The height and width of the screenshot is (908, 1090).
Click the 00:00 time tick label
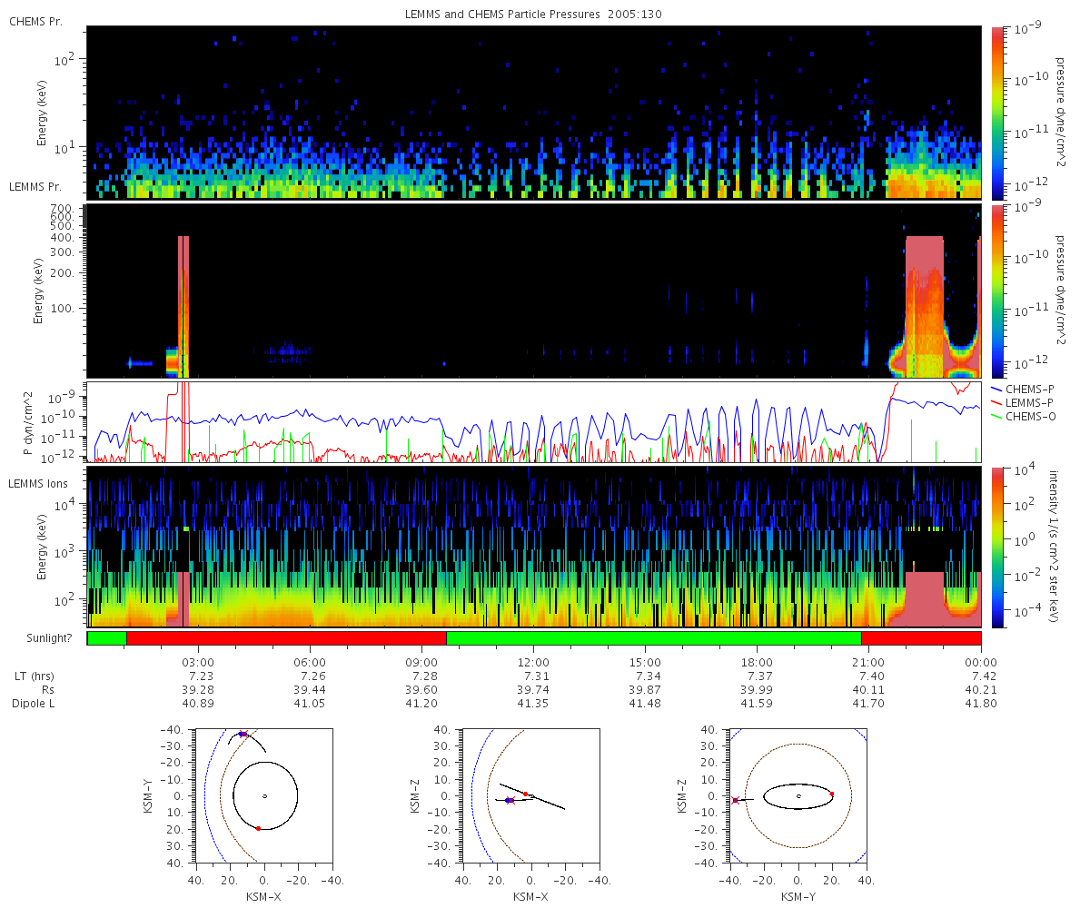click(x=980, y=663)
